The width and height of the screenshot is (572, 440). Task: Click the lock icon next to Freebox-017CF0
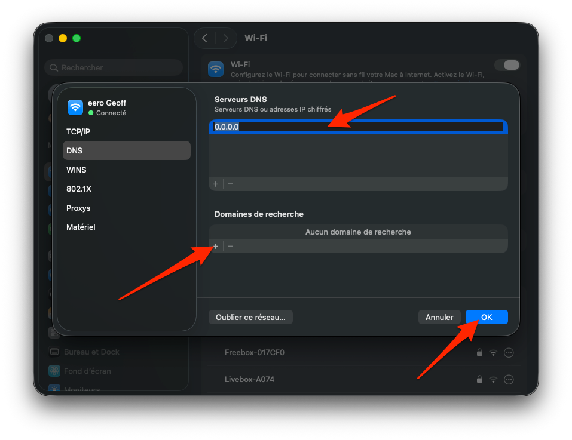point(479,352)
